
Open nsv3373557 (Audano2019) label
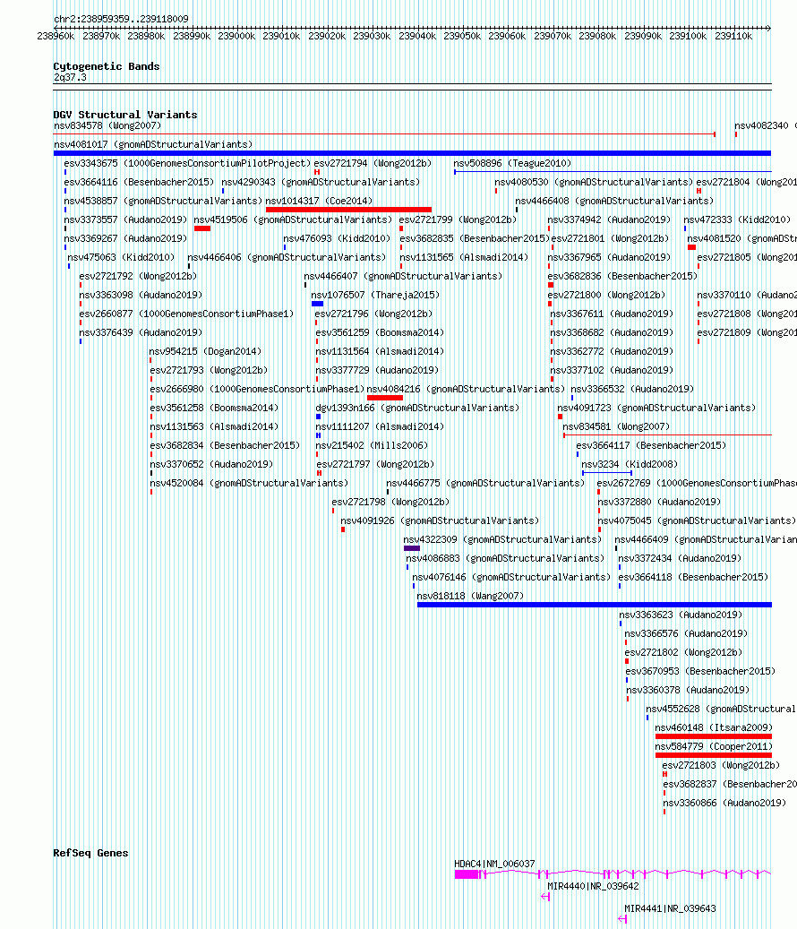[125, 219]
